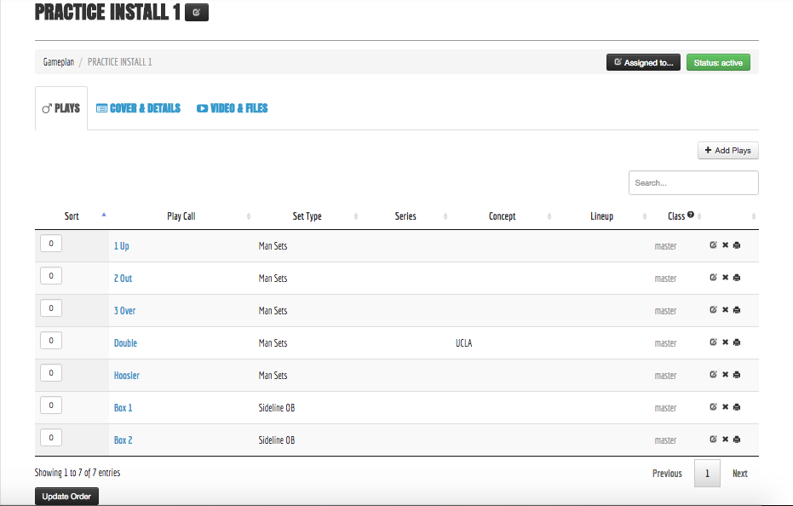Sort the table by Play Call column

(181, 216)
